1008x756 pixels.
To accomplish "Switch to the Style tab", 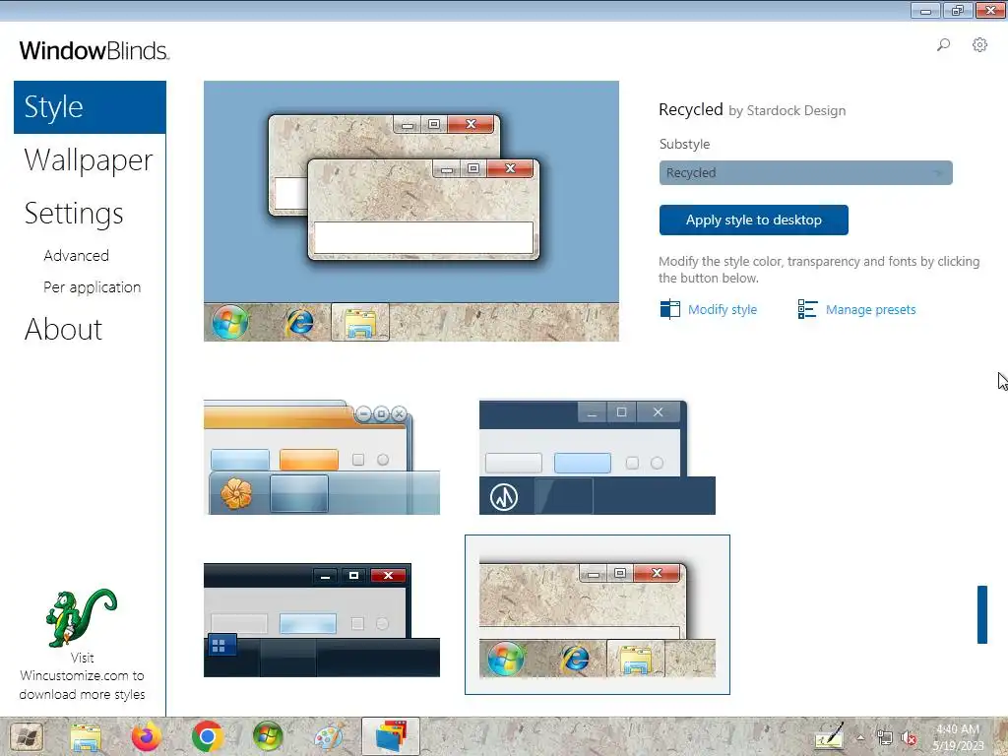I will (90, 107).
